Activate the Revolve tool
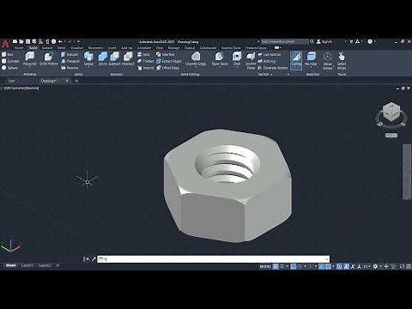The height and width of the screenshot is (309, 412). pyautogui.click(x=70, y=68)
